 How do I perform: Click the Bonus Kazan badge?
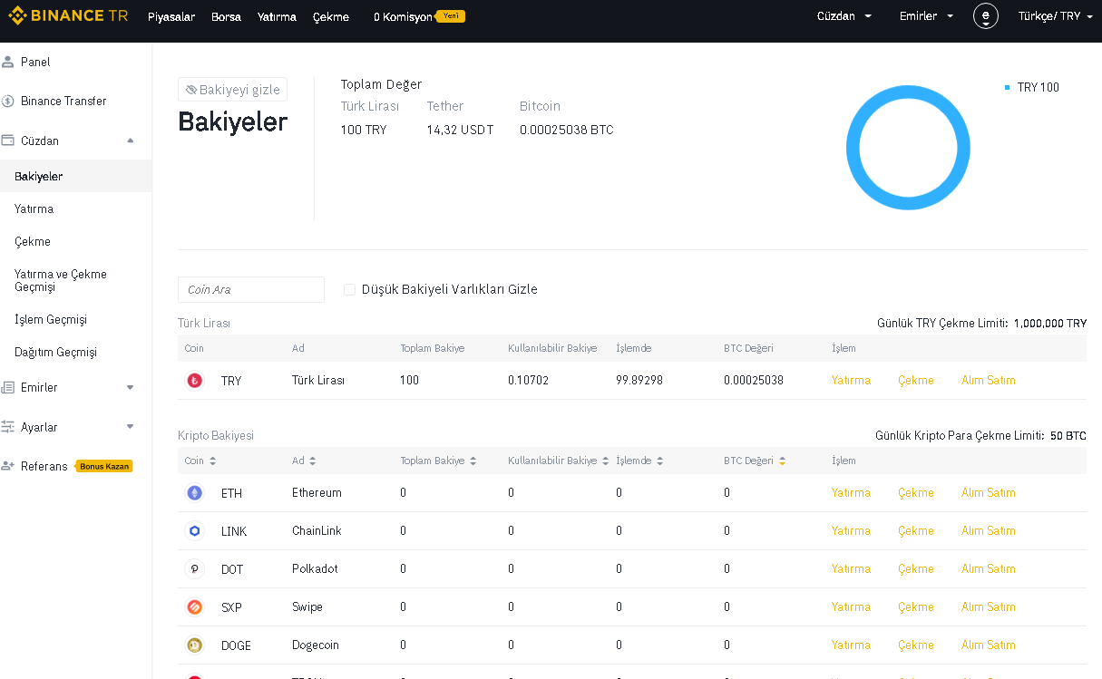pyautogui.click(x=104, y=466)
